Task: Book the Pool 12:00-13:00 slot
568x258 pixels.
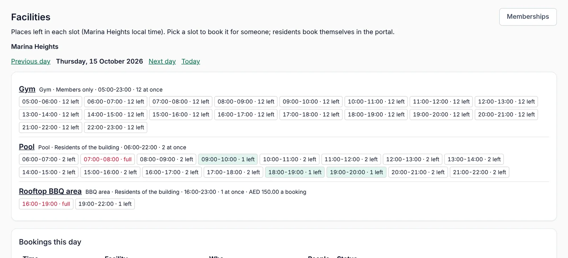Action: (413, 159)
